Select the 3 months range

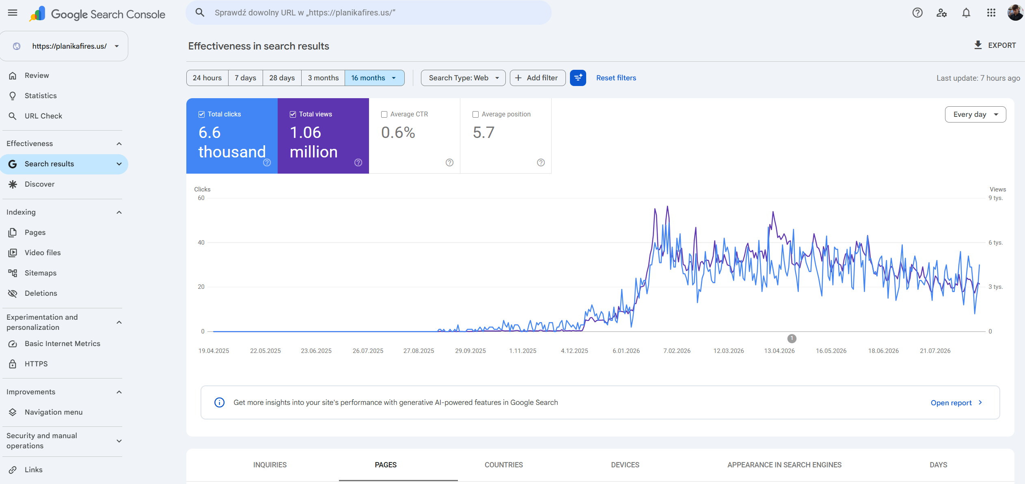(323, 78)
